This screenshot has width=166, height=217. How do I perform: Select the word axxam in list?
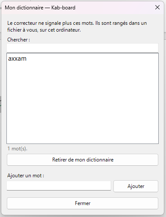coord(17,59)
